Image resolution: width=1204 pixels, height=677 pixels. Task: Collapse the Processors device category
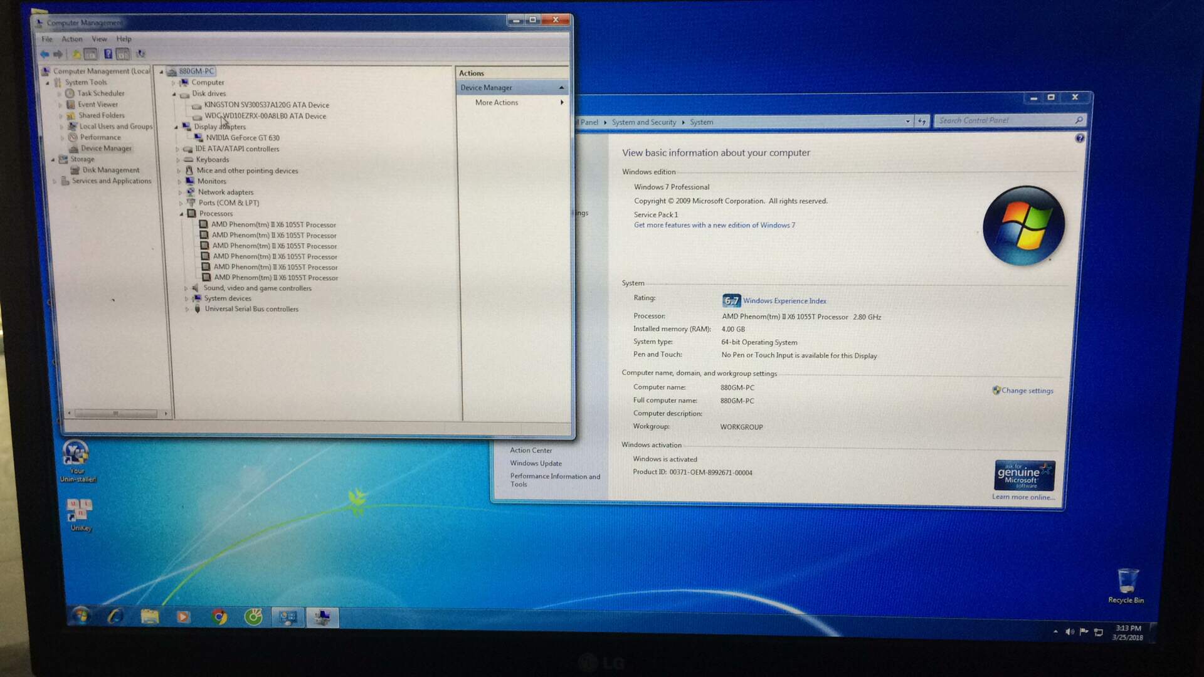coord(182,214)
